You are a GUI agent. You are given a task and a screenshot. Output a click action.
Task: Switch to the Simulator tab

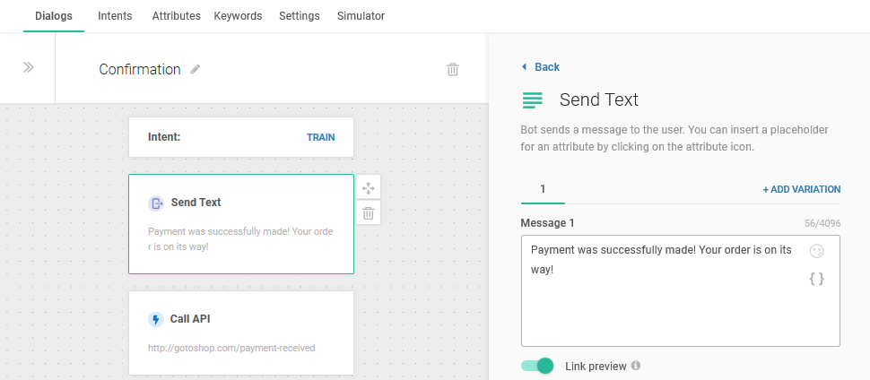point(361,16)
